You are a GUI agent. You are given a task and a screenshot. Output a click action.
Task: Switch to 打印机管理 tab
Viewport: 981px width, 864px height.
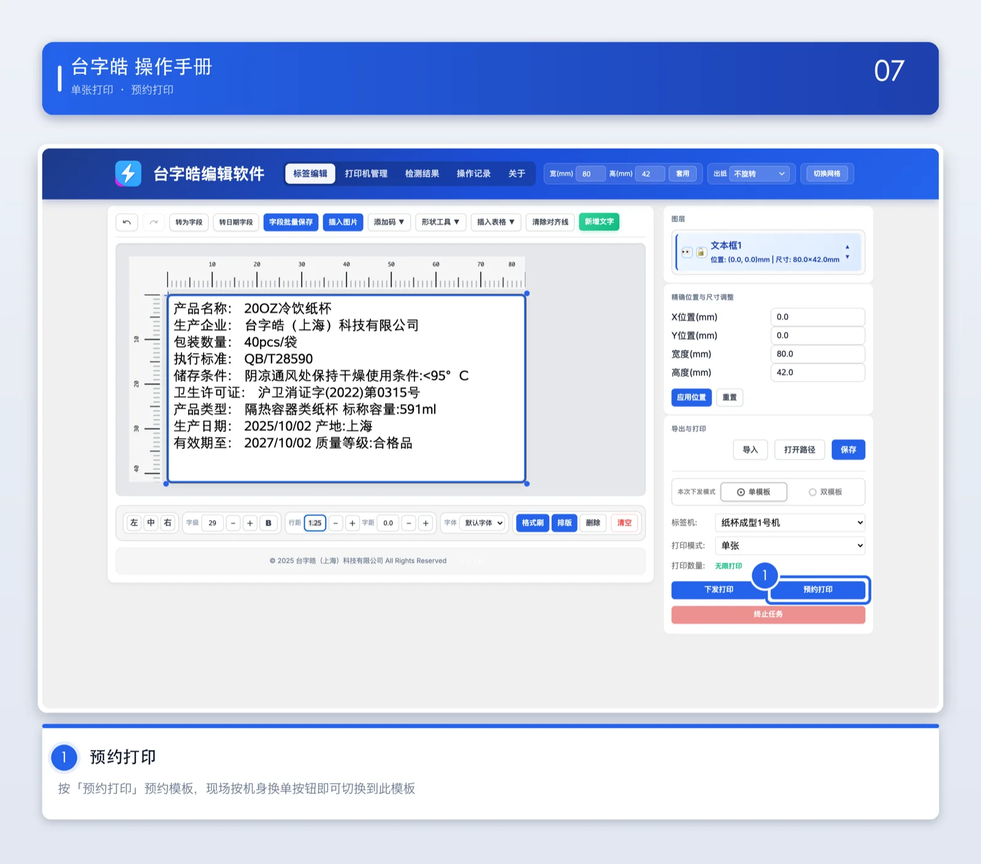tap(366, 173)
